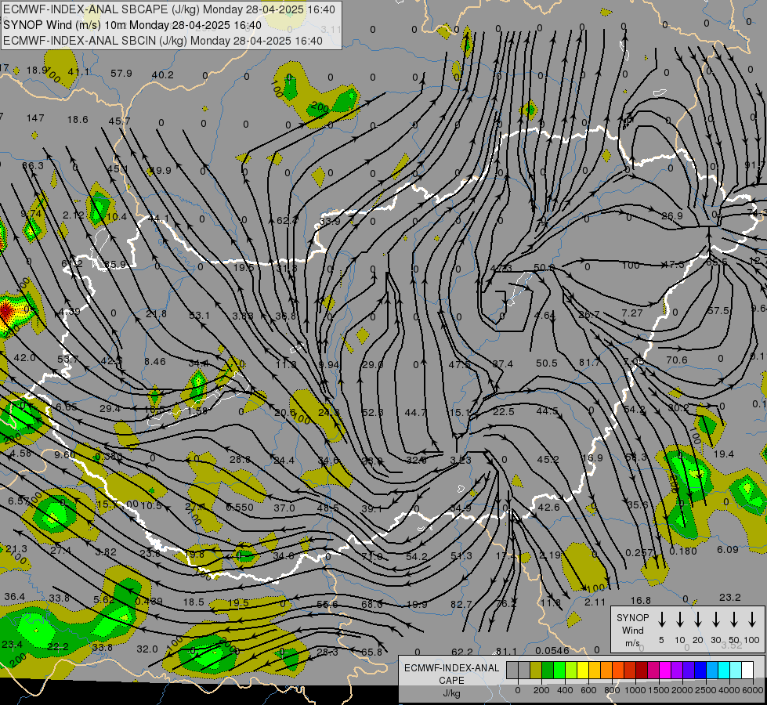
Task: Click the map value 37.4
Action: click(x=503, y=364)
